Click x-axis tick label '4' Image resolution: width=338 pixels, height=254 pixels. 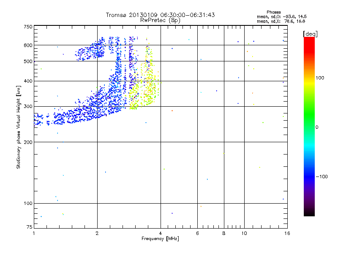(161, 233)
